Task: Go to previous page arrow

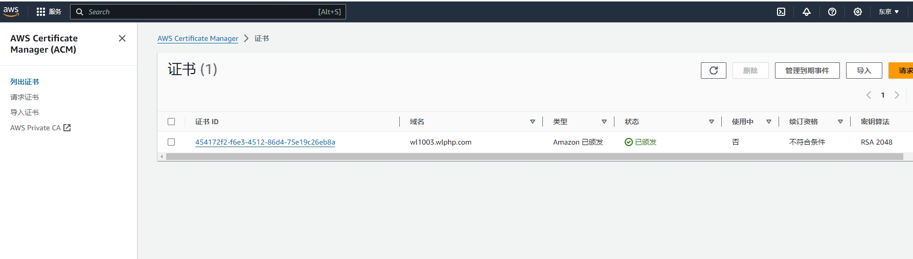Action: pos(869,95)
